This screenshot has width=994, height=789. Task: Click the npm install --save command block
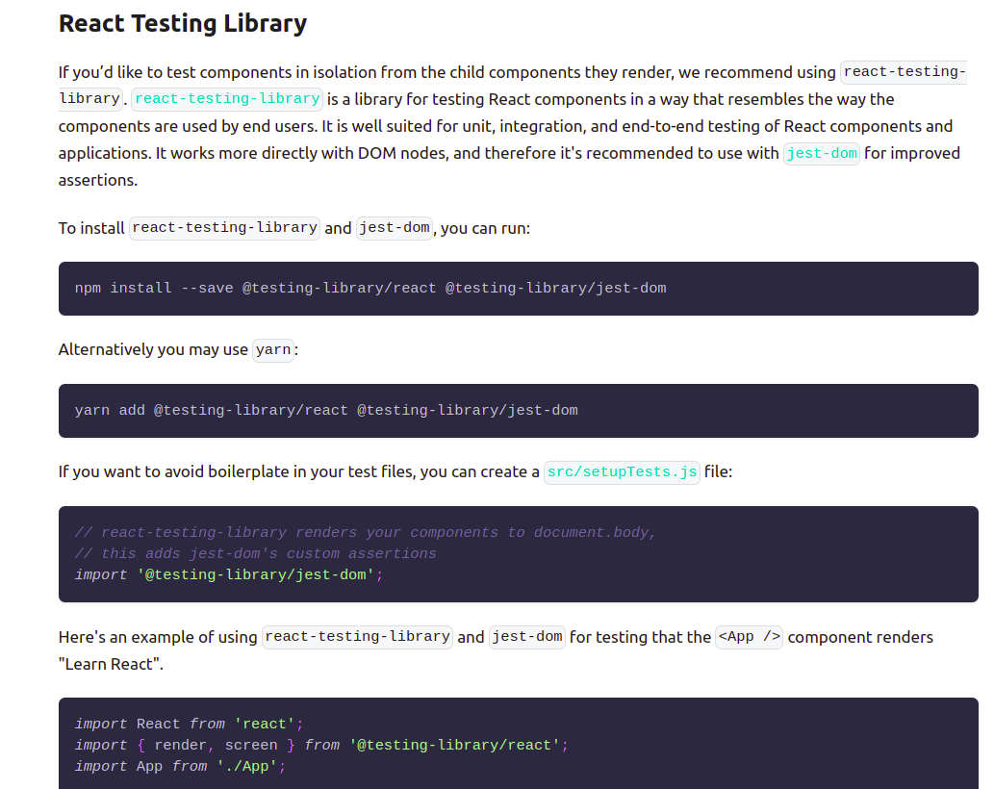[518, 289]
